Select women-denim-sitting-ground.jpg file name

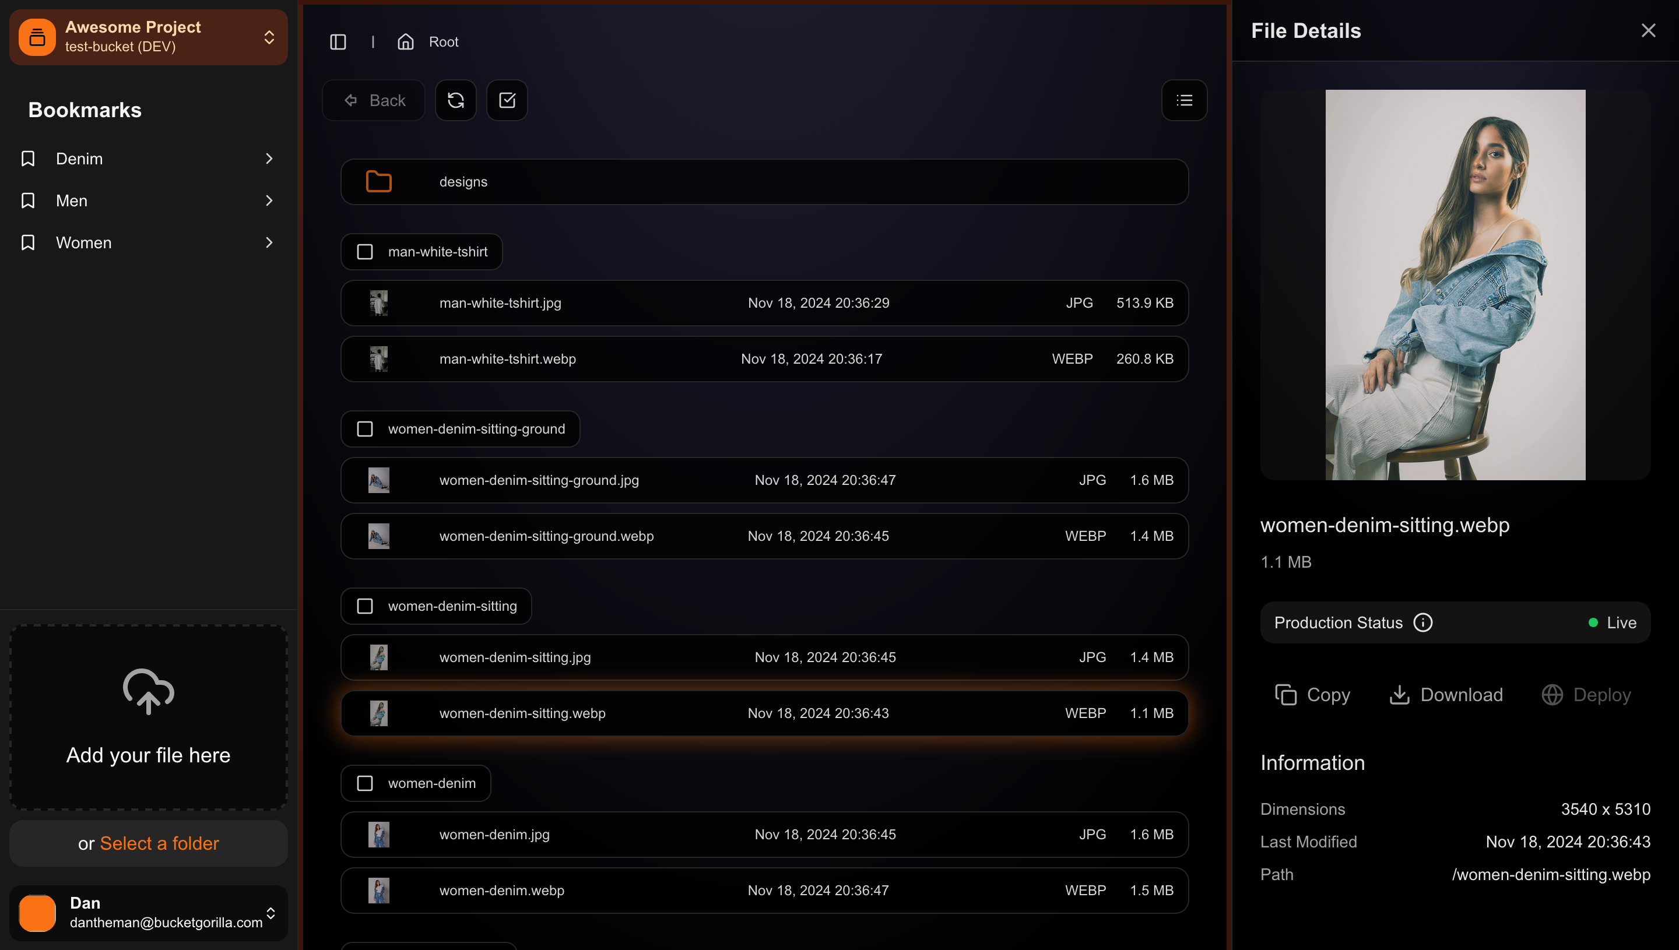(539, 480)
